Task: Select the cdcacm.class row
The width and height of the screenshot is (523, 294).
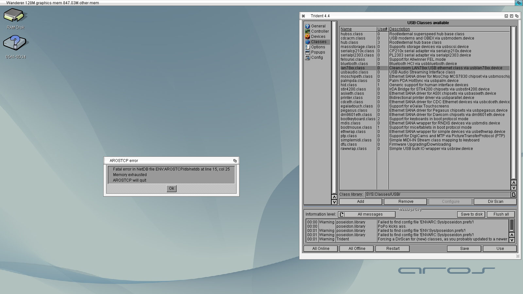Action: [x=425, y=38]
